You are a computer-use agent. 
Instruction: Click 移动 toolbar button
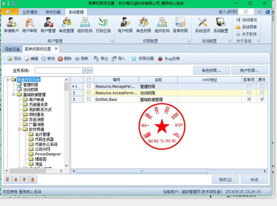(x=48, y=58)
